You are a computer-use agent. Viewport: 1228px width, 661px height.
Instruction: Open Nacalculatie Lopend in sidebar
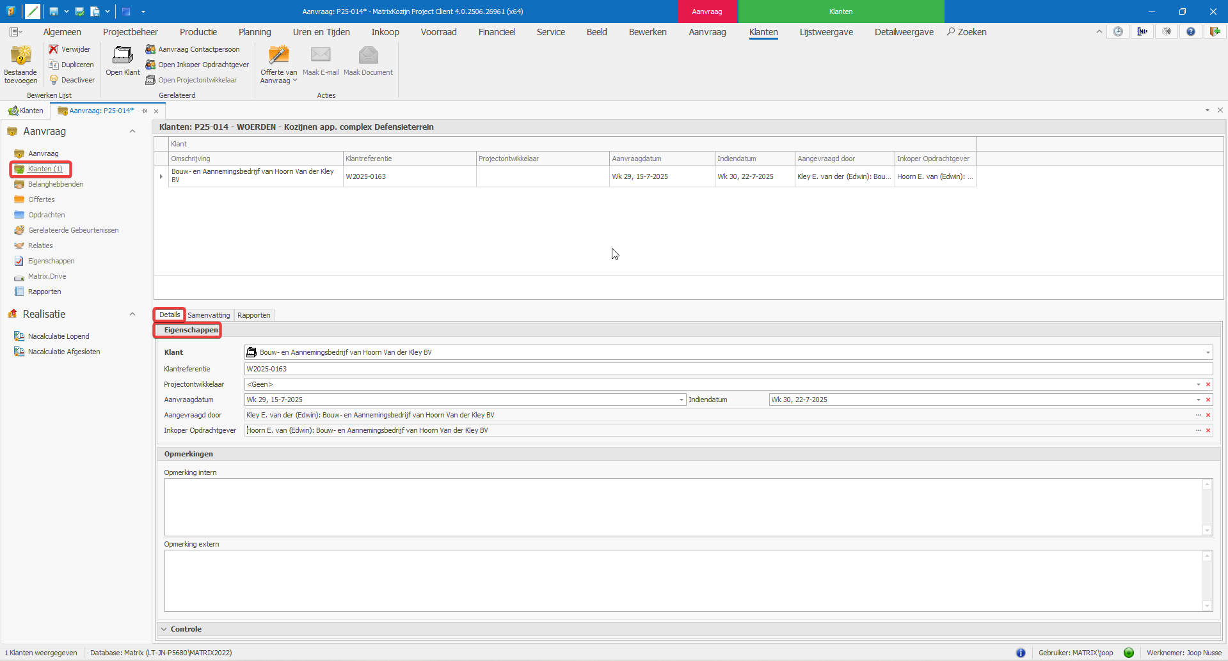tap(58, 336)
